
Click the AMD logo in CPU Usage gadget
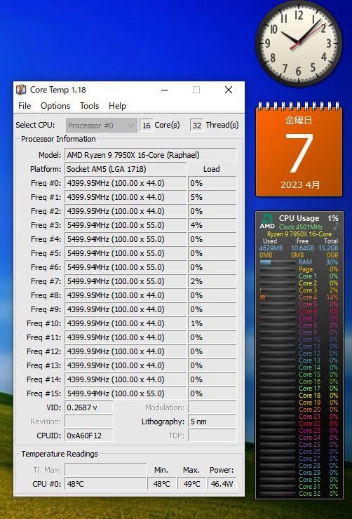click(267, 222)
